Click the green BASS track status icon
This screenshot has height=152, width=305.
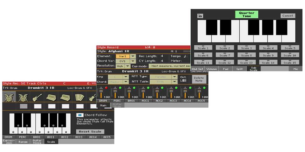(x=135, y=88)
